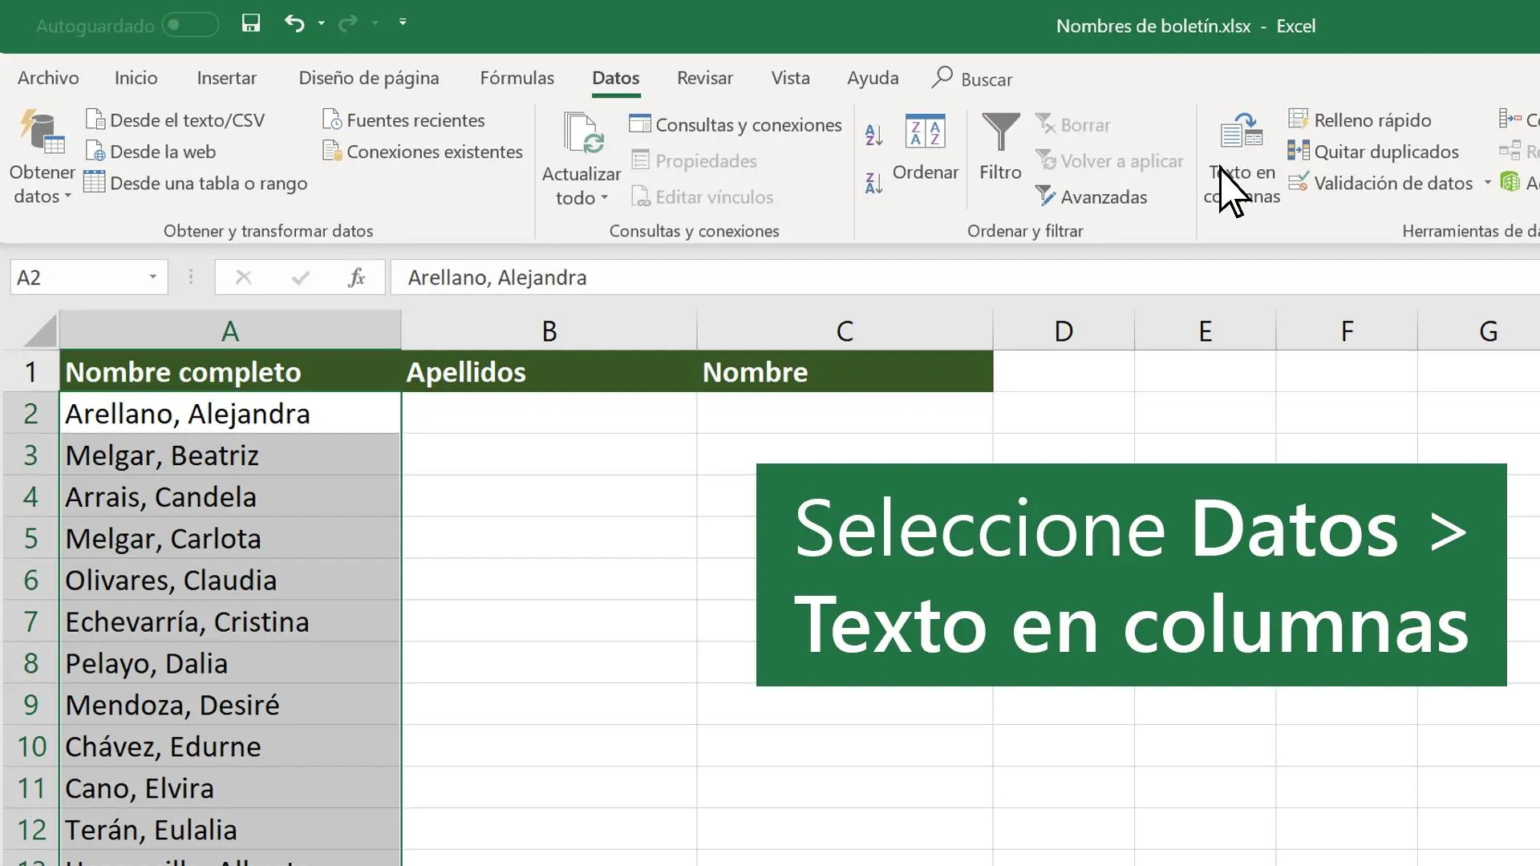
Task: Toggle the Autoguardado switch
Action: click(190, 25)
